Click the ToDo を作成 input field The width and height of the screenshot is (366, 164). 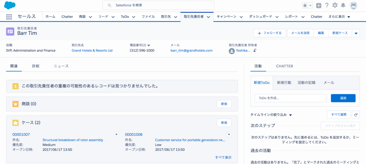pyautogui.click(x=291, y=98)
